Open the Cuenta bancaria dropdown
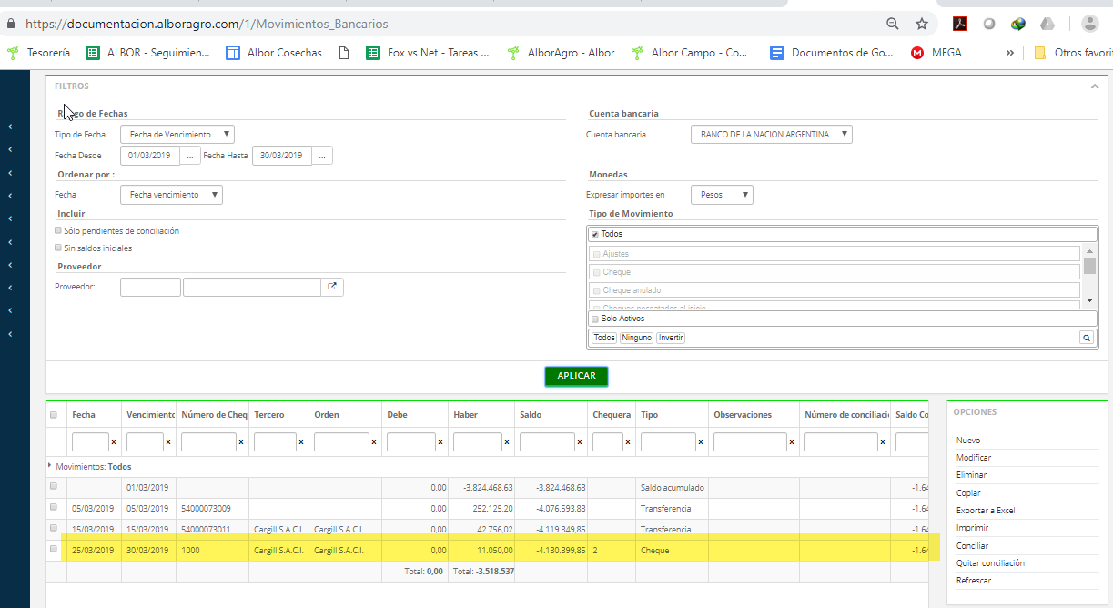 [772, 135]
